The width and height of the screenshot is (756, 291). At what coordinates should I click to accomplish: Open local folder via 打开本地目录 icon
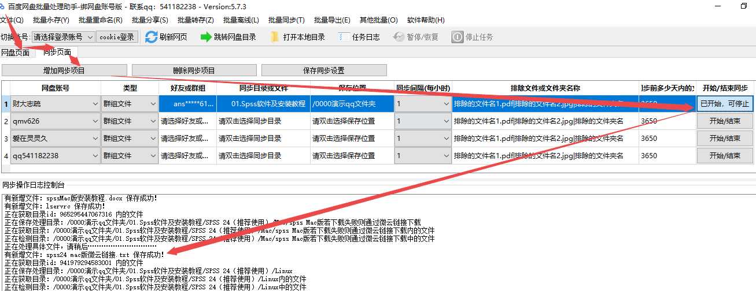[275, 37]
